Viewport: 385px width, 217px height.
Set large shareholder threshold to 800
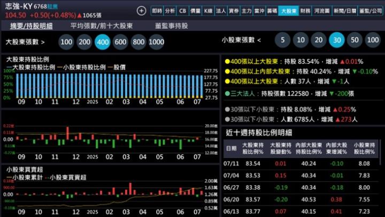[138, 42]
